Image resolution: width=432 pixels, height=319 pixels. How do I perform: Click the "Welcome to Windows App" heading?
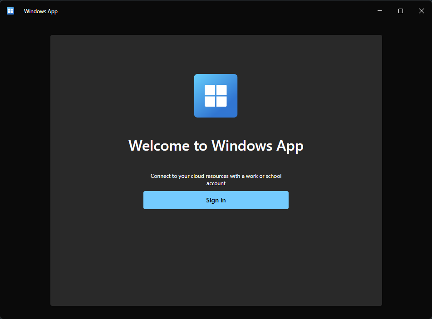216,146
